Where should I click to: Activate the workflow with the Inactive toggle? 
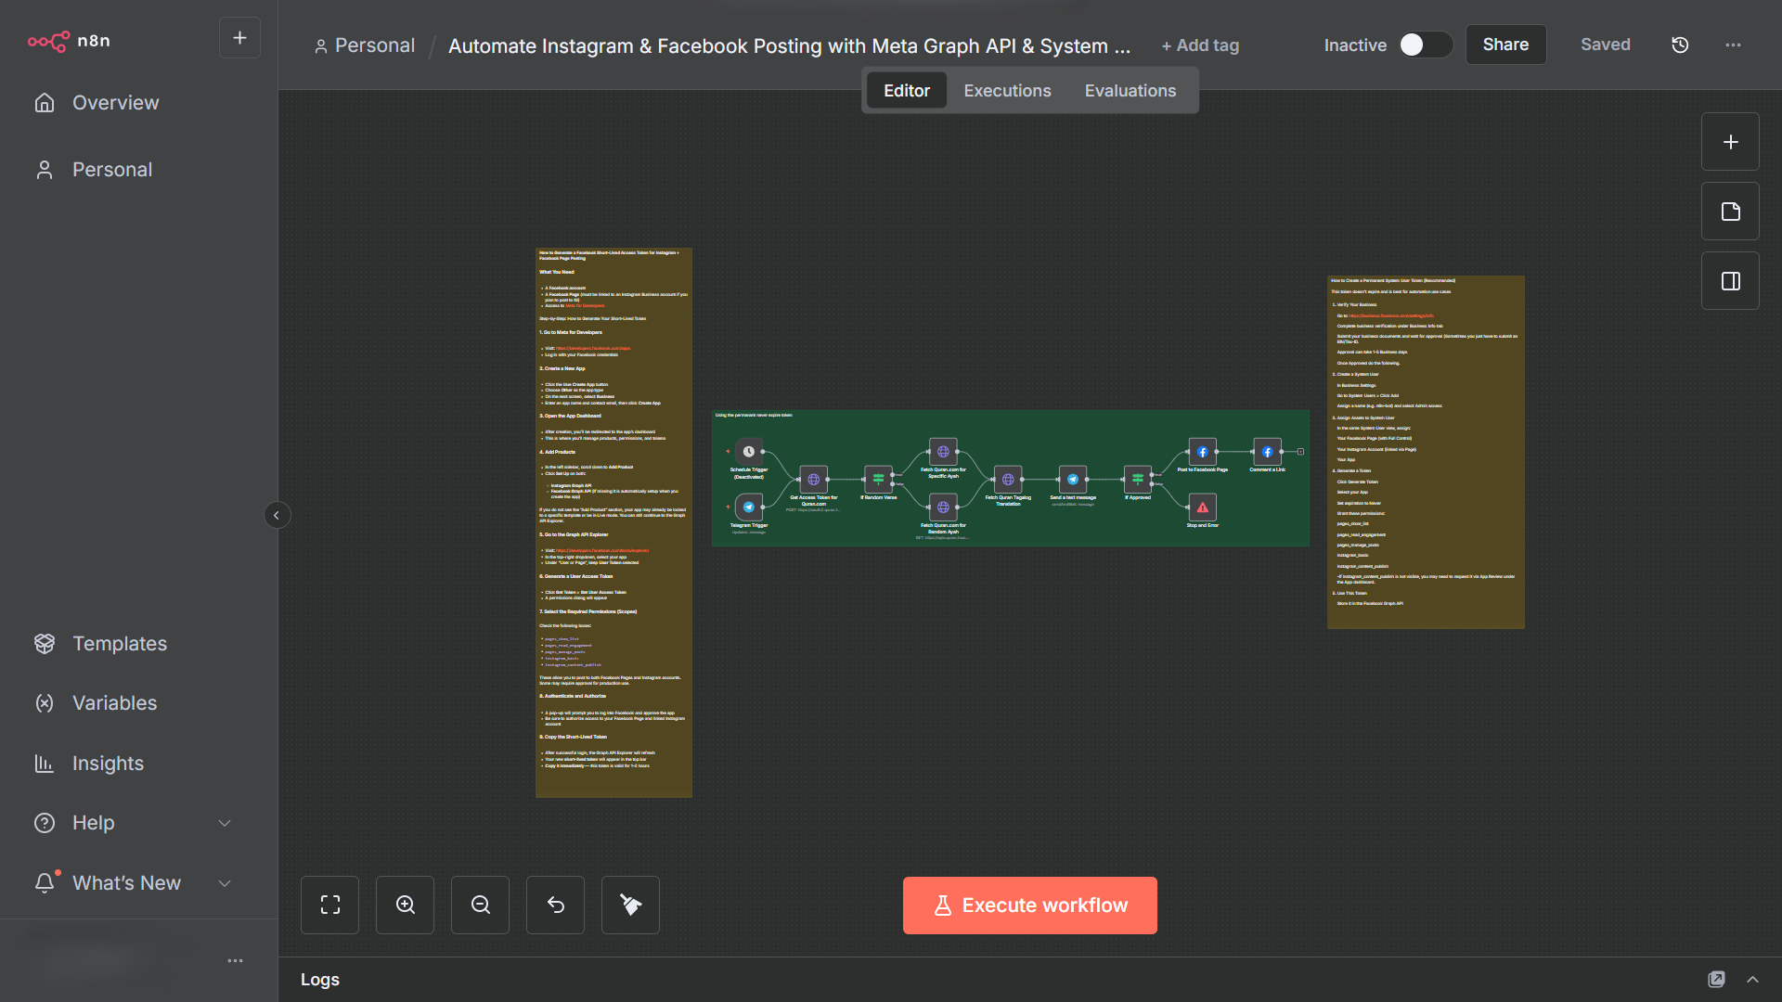tap(1424, 45)
